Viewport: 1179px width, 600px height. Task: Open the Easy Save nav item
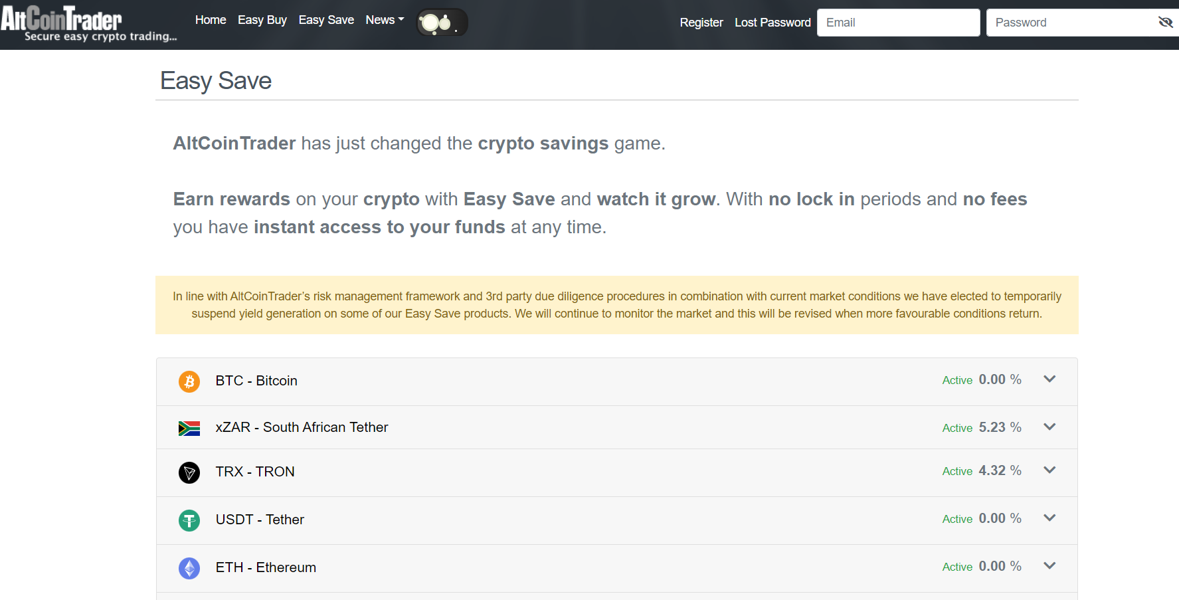[x=326, y=20]
